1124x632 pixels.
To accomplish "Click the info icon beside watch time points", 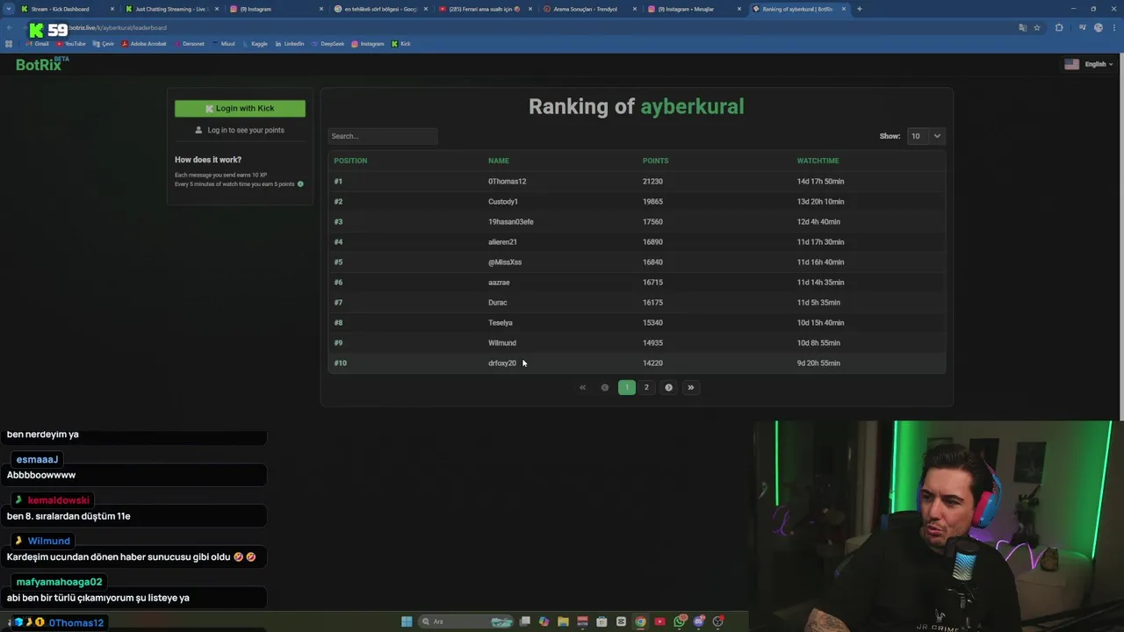I will point(300,184).
